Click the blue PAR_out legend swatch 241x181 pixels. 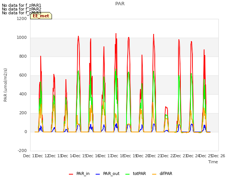point(98,174)
